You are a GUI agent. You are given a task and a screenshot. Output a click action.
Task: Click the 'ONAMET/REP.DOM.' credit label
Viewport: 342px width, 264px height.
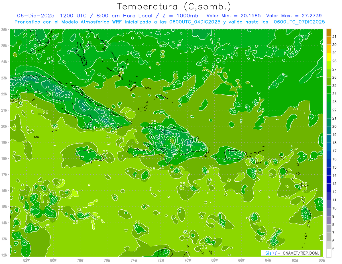point(301,253)
